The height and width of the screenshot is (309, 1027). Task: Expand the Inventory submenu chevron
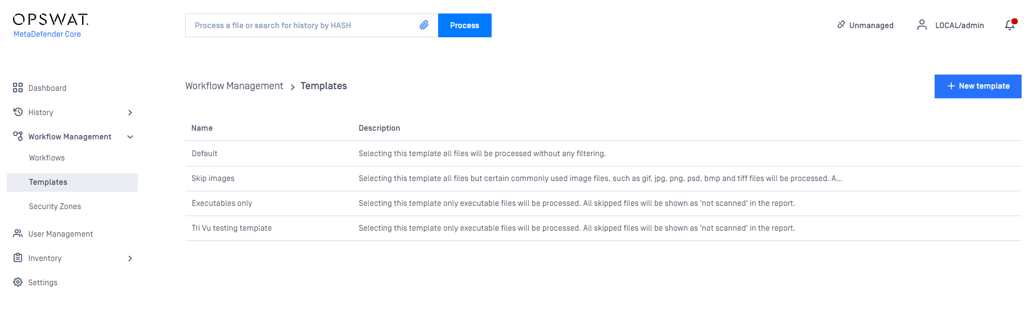click(x=130, y=258)
